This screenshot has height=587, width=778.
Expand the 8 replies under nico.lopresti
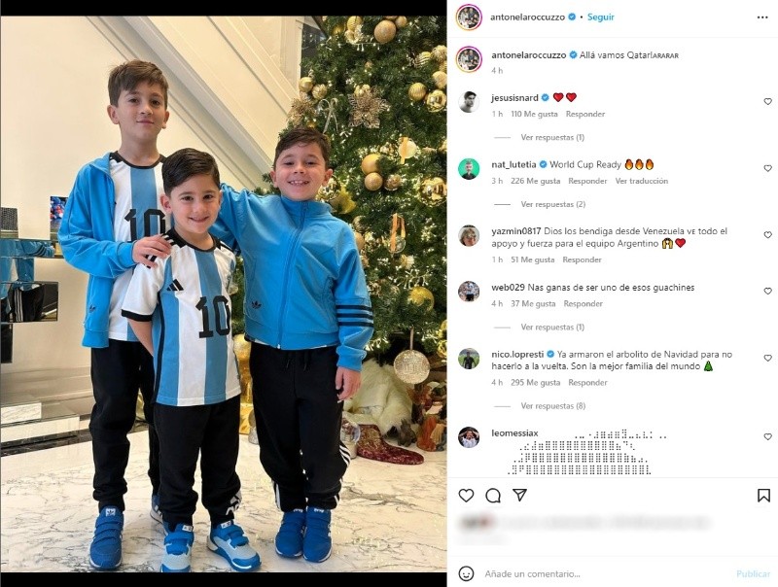(x=552, y=406)
